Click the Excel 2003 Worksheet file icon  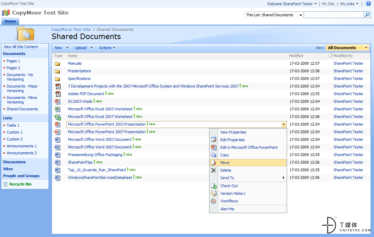click(57, 109)
